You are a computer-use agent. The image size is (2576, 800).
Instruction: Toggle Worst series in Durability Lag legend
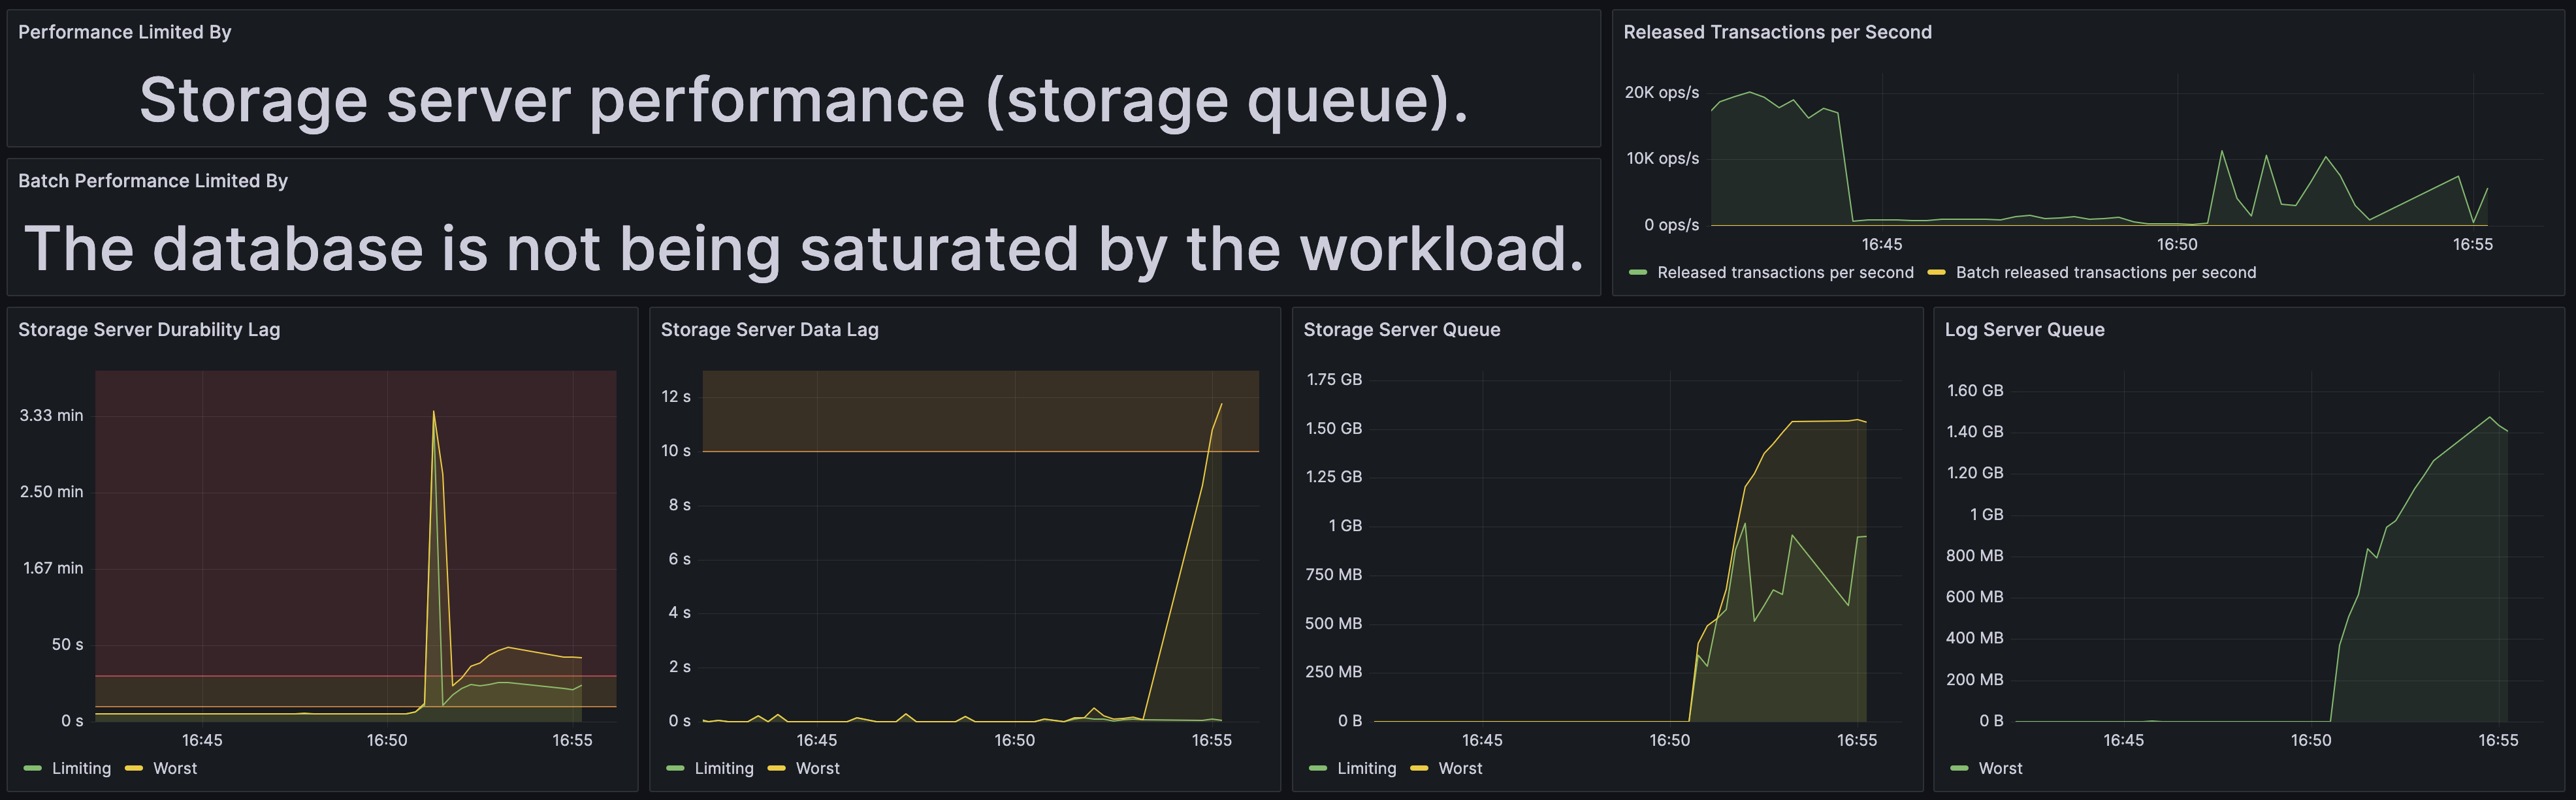[175, 768]
